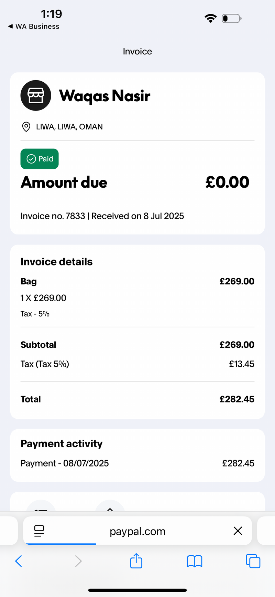The width and height of the screenshot is (275, 597).
Task: Select the Payment - 08/07/2025 entry
Action: (137, 463)
